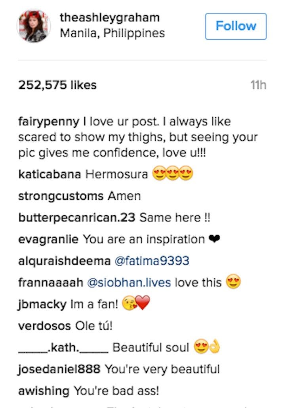
Task: Go to josedaniel888's profile
Action: tap(59, 370)
